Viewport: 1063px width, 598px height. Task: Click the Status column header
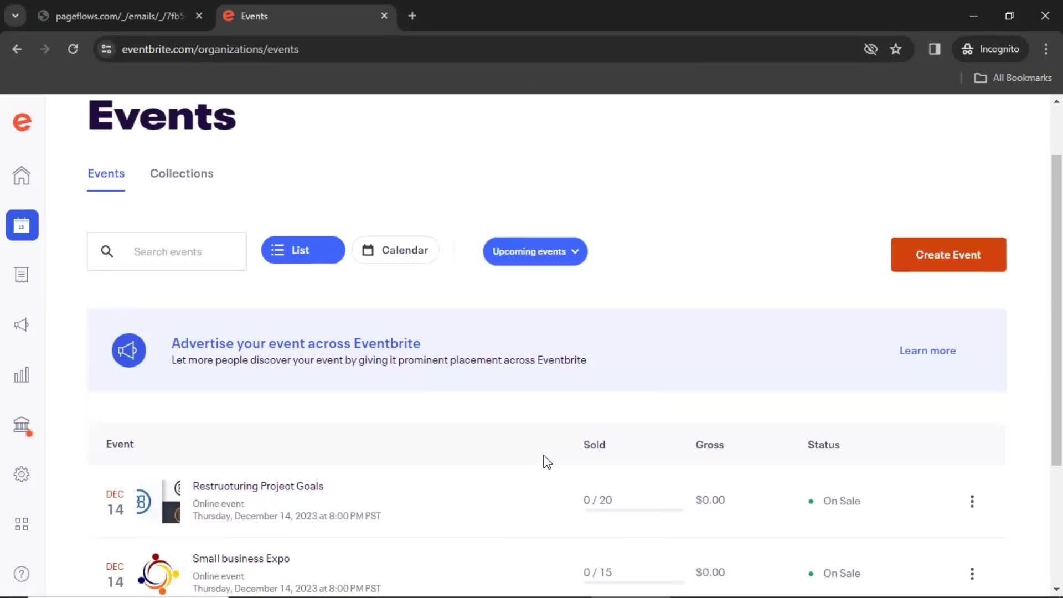[x=823, y=445]
